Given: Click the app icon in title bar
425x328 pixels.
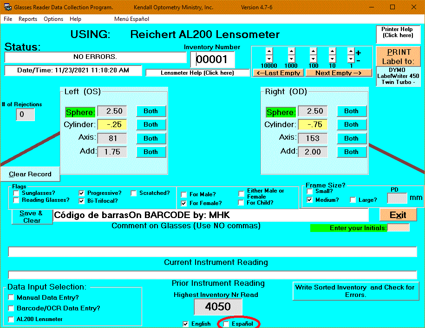Looking at the screenshot, I should point(7,7).
